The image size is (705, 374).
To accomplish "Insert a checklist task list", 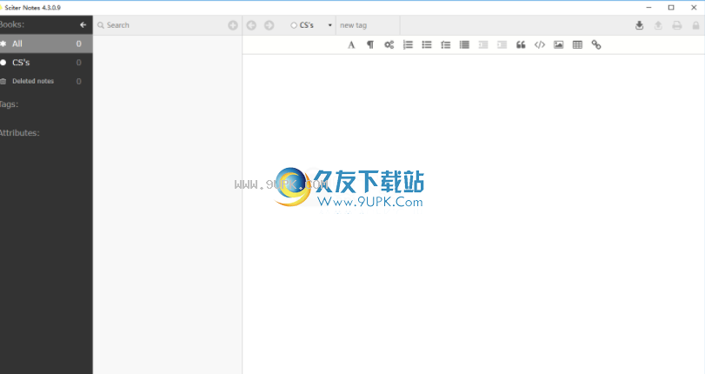I will click(446, 44).
